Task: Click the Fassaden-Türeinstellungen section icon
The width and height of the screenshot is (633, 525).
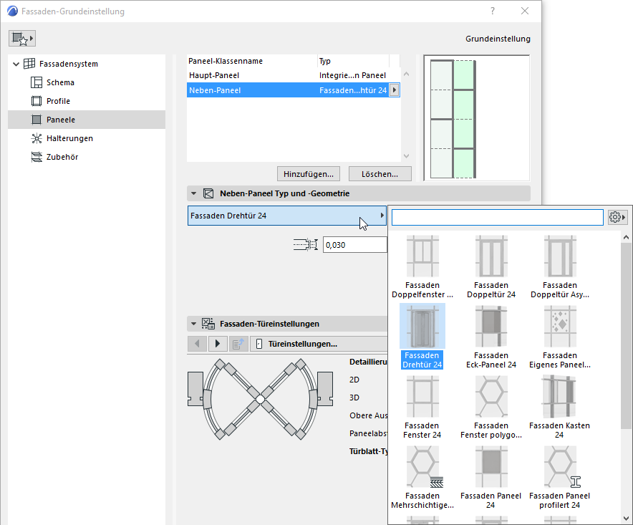Action: 208,324
